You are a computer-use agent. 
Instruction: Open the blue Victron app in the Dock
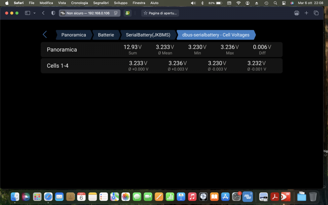pyautogui.click(x=248, y=197)
